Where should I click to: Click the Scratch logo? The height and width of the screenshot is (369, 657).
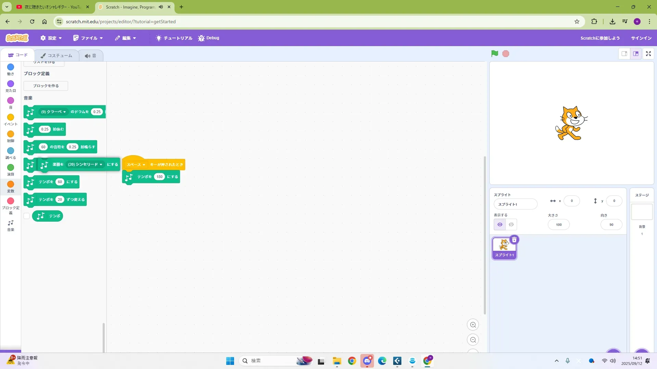(x=17, y=38)
